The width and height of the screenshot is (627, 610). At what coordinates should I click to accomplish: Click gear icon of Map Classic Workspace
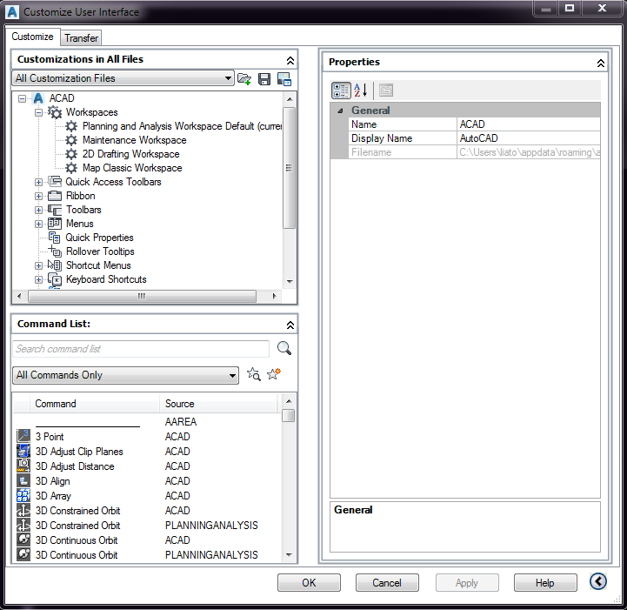point(71,168)
